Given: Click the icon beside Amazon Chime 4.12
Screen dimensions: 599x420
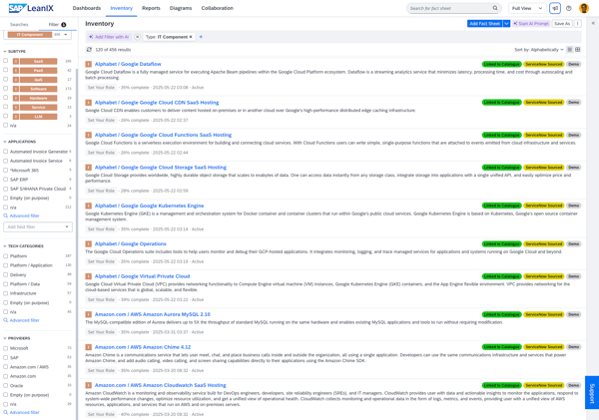Looking at the screenshot, I should coord(88,347).
